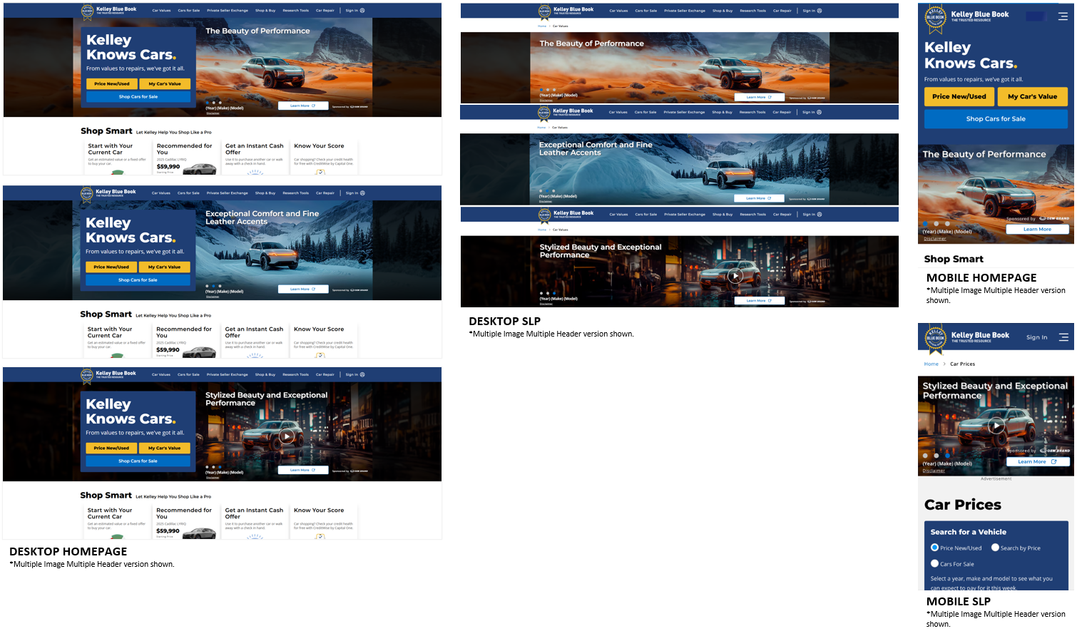Tap My Car's Value button on Mobile Homepage
The image size is (1077, 631).
click(x=1032, y=96)
